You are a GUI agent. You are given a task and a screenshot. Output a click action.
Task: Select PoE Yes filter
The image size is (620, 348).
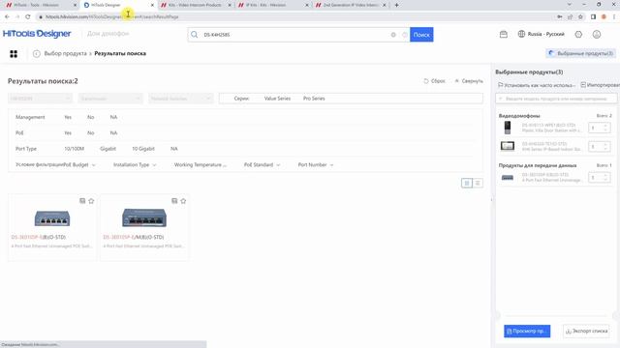point(68,133)
